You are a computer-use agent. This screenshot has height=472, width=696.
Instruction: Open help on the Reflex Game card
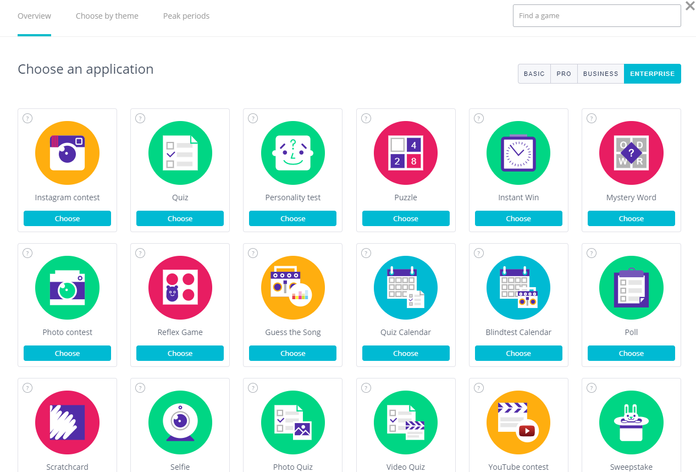[x=140, y=253]
